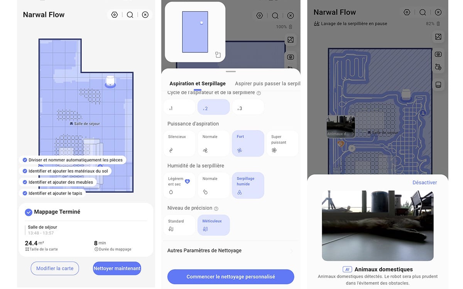The image size is (463, 289).
Task: Tap camera icon on right screen side bar
Action: pos(438,54)
